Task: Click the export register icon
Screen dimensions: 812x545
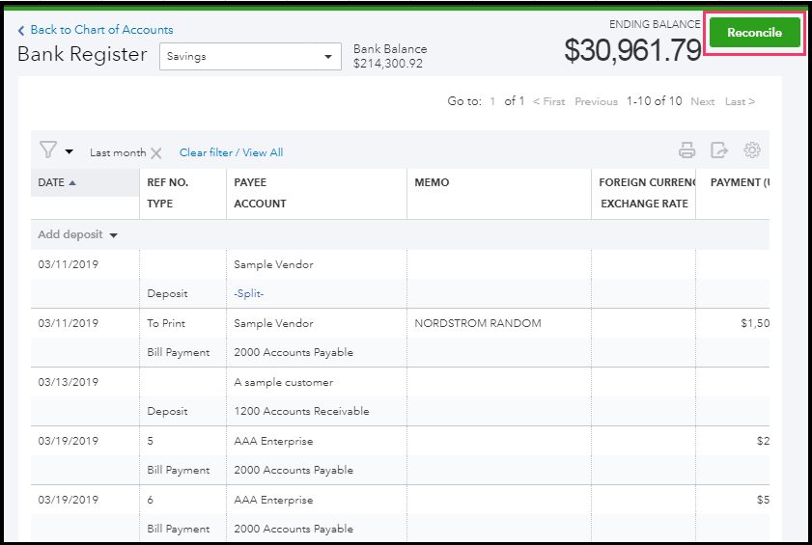Action: click(719, 150)
